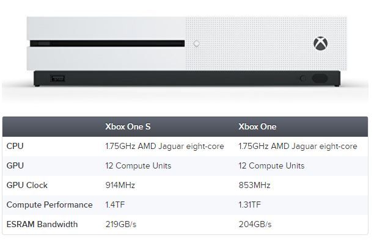
Task: Click the Xbox logo on the console
Action: tap(320, 43)
